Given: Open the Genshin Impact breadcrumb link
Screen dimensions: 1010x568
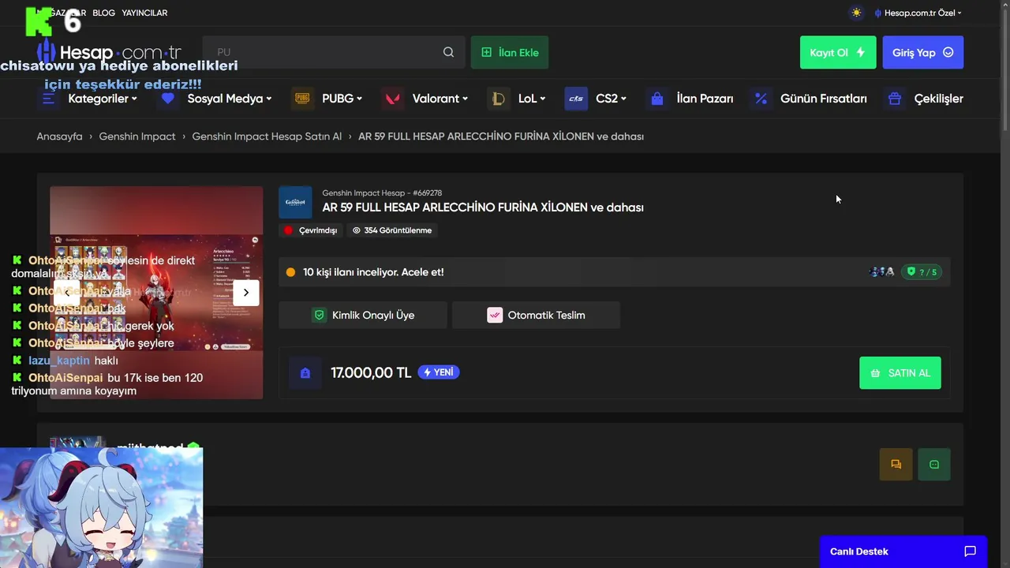Looking at the screenshot, I should [137, 136].
